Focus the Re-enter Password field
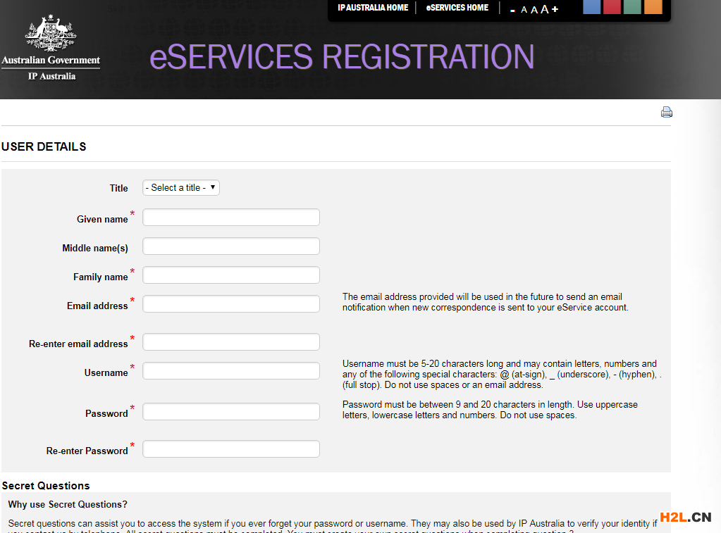The height and width of the screenshot is (533, 721). tap(231, 449)
